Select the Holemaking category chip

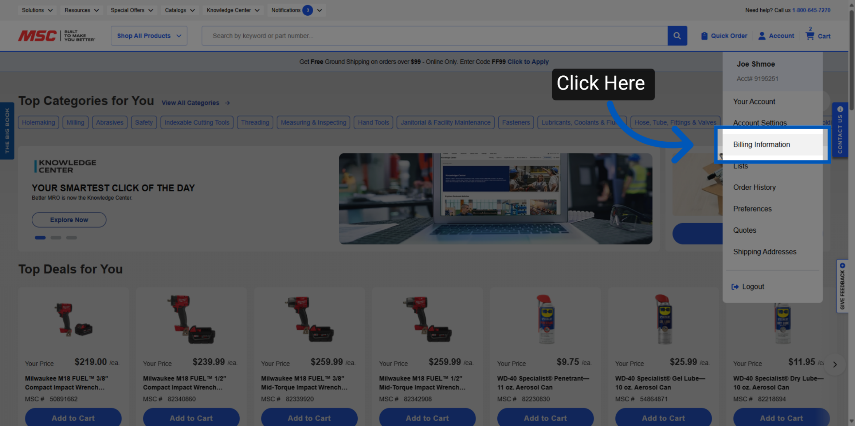[x=38, y=123]
